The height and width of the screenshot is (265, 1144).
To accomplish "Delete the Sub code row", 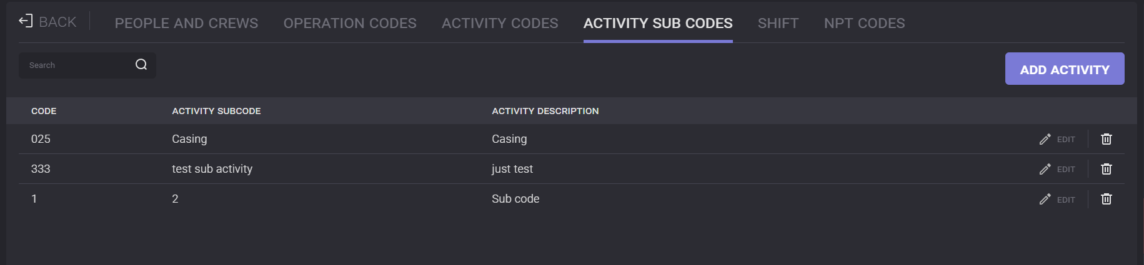I will 1106,199.
